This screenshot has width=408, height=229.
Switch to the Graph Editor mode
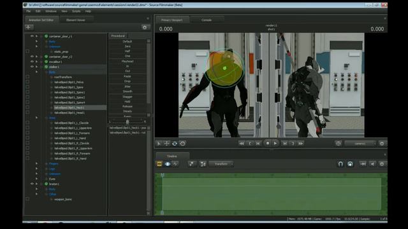tap(175, 164)
